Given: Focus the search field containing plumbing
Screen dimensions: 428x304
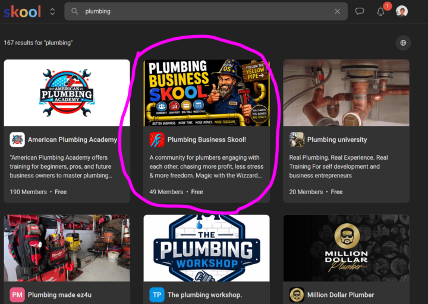Looking at the screenshot, I should [206, 11].
